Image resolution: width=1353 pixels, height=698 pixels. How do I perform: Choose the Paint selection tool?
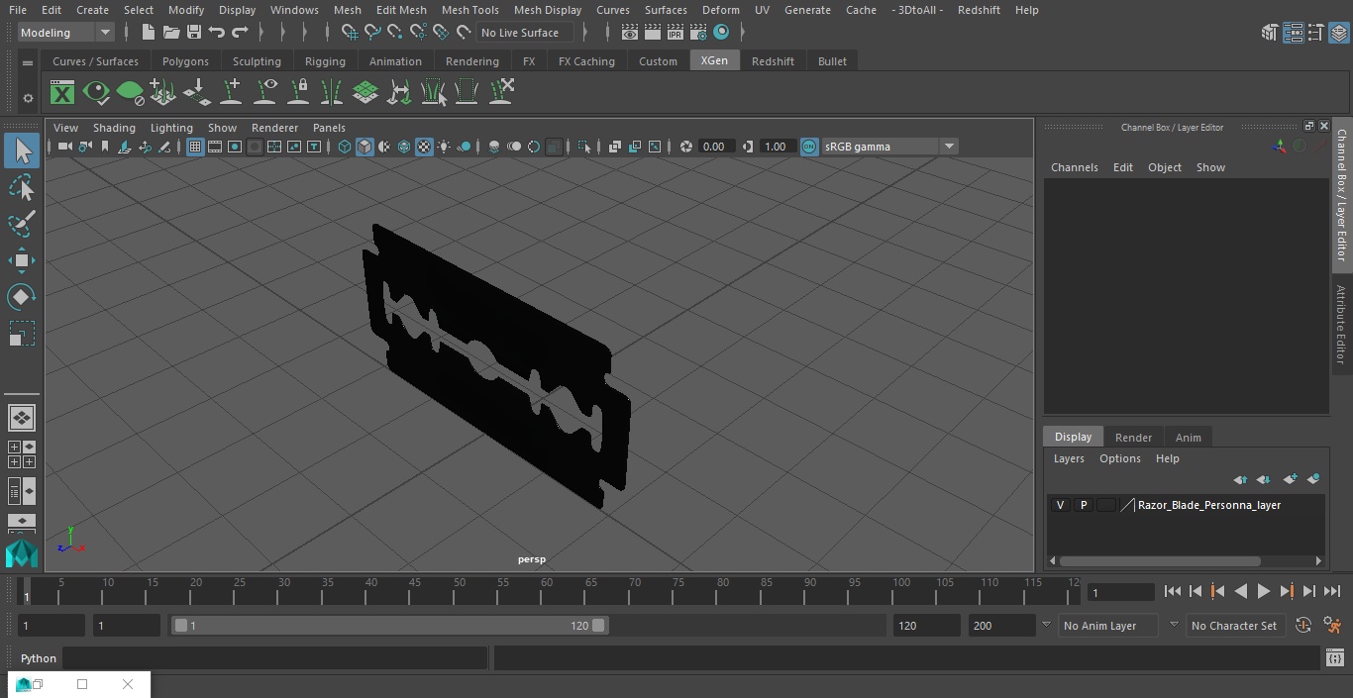(22, 224)
